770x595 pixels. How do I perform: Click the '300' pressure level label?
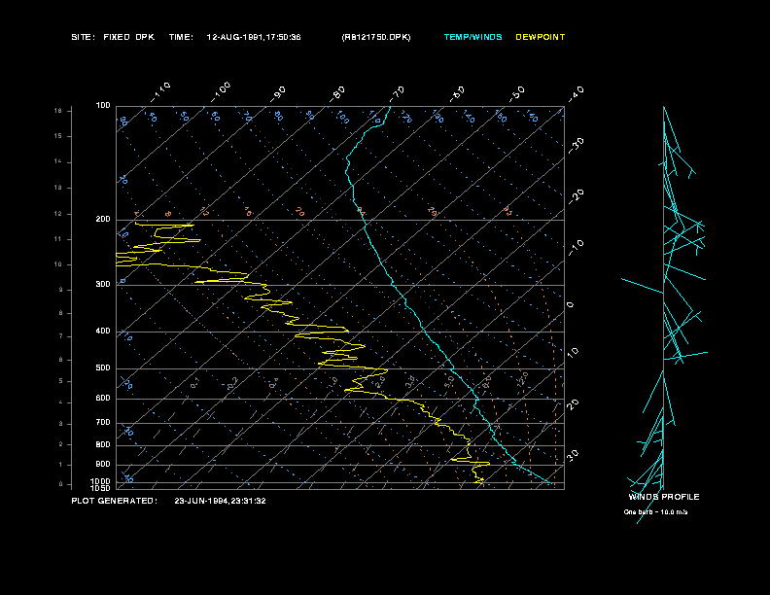click(103, 284)
